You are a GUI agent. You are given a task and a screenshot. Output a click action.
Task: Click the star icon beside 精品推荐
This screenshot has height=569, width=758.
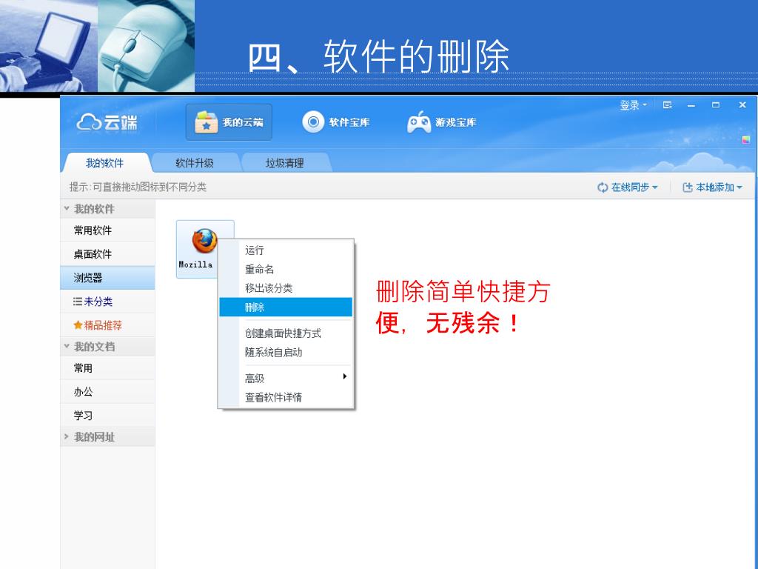pos(77,325)
